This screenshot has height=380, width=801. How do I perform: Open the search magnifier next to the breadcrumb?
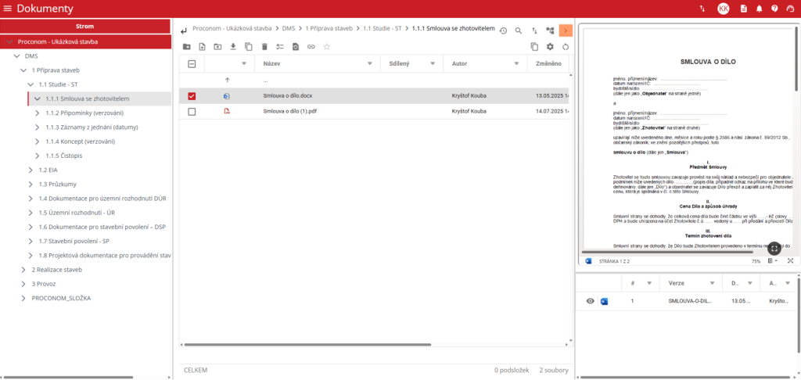pyautogui.click(x=518, y=30)
